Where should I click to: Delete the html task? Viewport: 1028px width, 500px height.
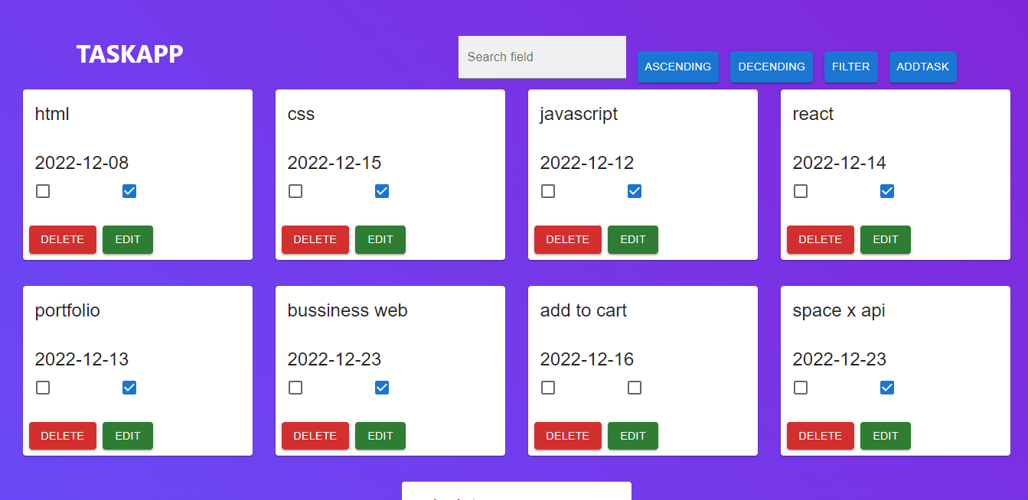point(63,239)
